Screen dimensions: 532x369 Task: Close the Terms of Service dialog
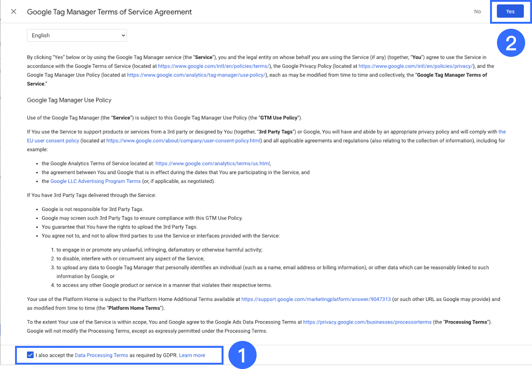click(14, 12)
